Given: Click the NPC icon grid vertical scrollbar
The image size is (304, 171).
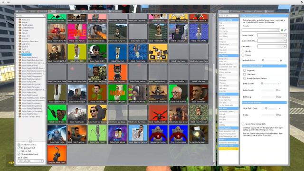Looking at the screenshot, I should [x=214, y=89].
